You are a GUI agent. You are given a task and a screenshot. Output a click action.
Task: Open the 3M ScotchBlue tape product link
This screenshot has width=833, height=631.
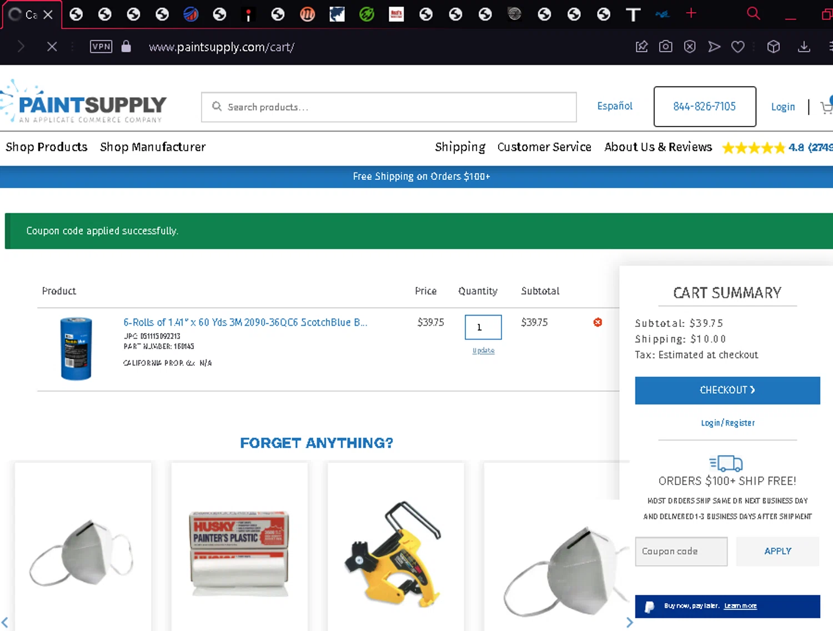[245, 322]
